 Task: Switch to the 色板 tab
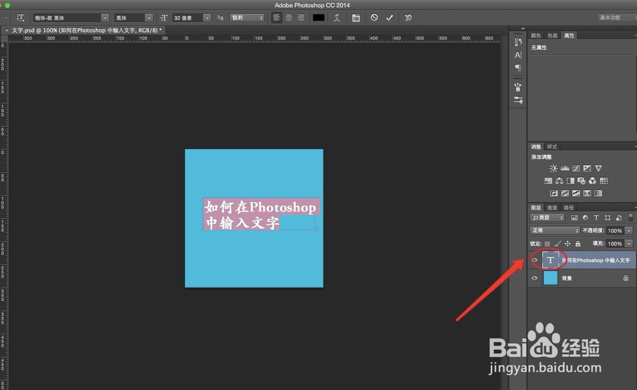click(x=552, y=36)
